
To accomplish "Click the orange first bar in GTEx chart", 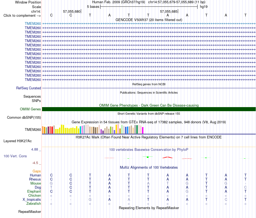I will point(43,130).
